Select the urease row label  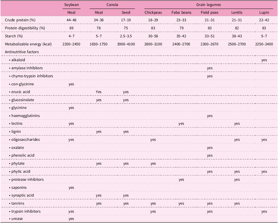pyautogui.click(x=17, y=219)
